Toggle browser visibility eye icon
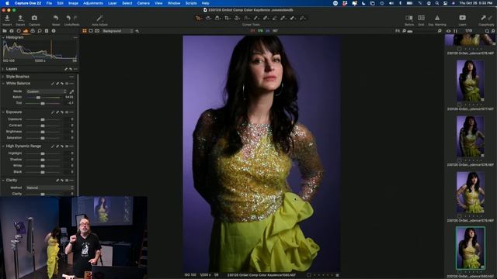 pos(449,31)
